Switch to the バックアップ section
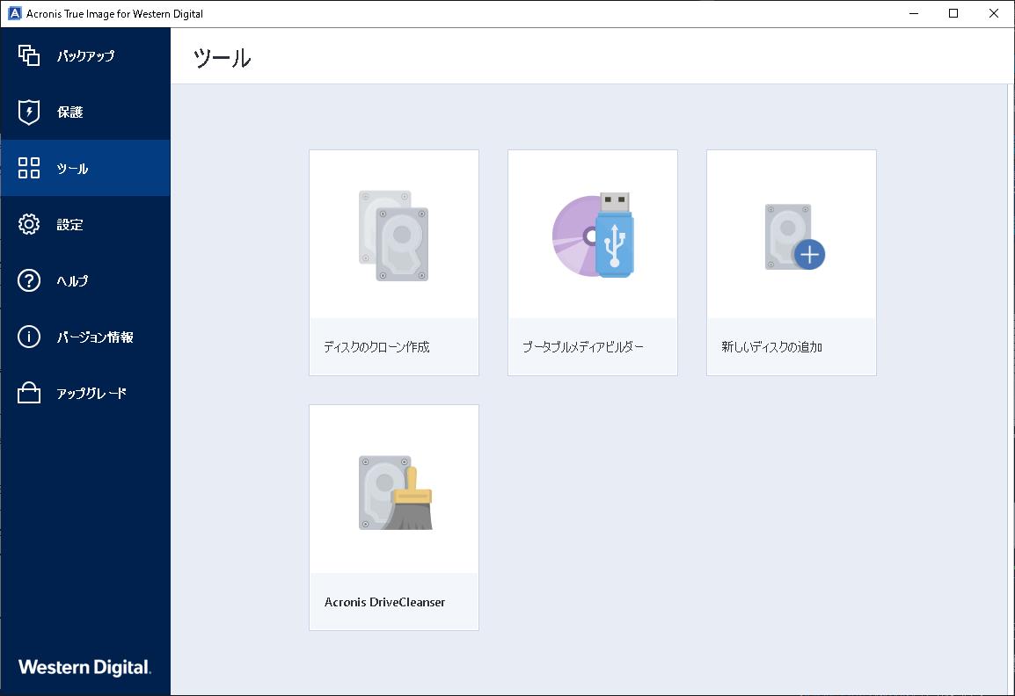The height and width of the screenshot is (696, 1015). (85, 55)
